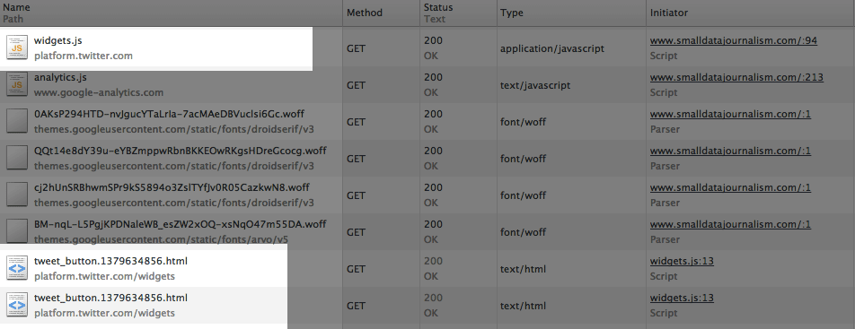Viewport: 855px width, 329px height.
Task: Click the Parser label in the BM-nqL-L5PgjKPD row
Action: pyautogui.click(x=665, y=239)
